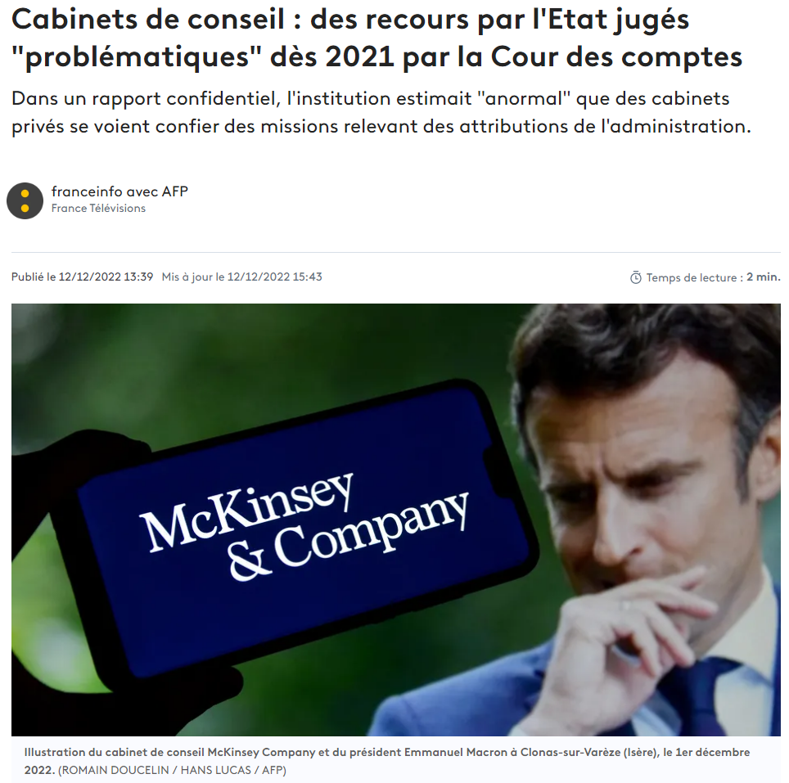Screen dimensions: 789x783
Task: Select the Mis à jour le 12/12/2022 timestamp
Action: (x=241, y=277)
